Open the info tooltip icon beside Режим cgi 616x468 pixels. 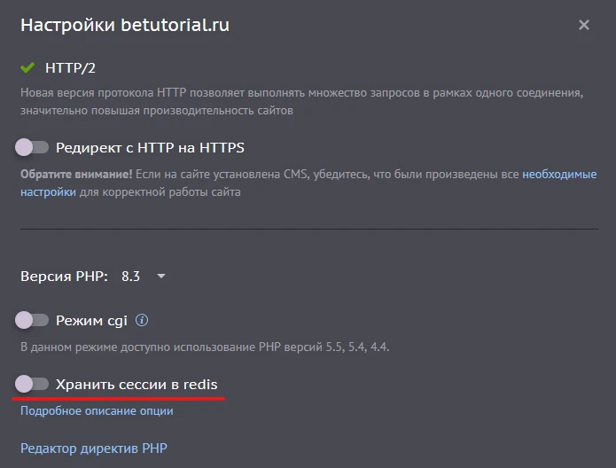tap(142, 320)
